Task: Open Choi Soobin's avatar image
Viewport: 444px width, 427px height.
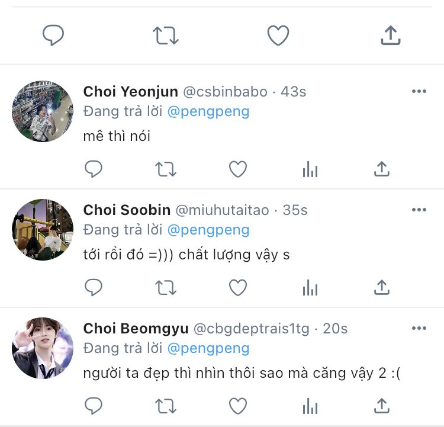Action: [x=43, y=230]
